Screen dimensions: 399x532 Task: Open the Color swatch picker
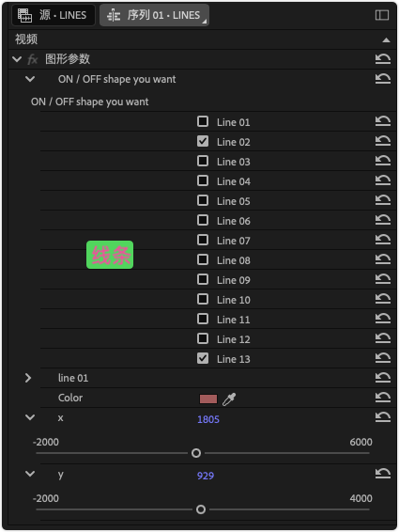(x=208, y=399)
